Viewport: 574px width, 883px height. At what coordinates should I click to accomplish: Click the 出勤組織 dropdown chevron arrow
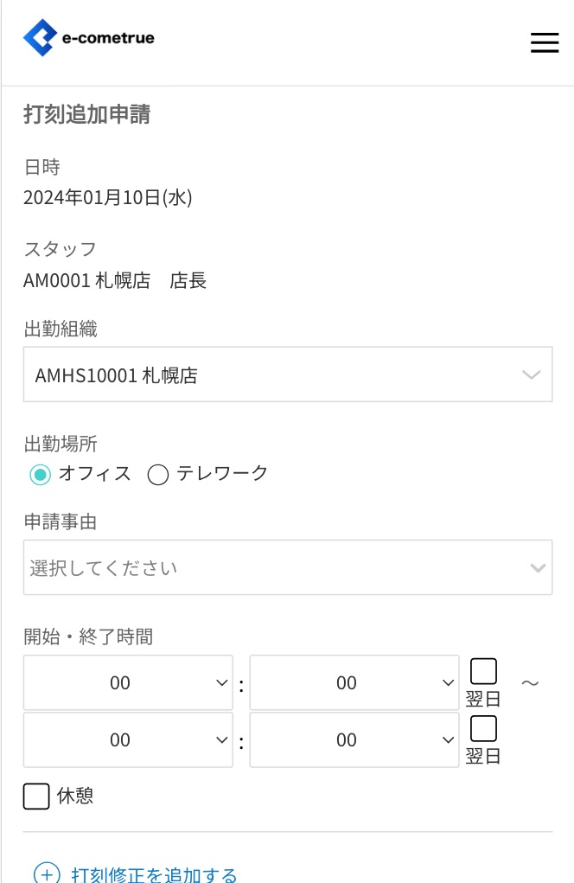531,374
